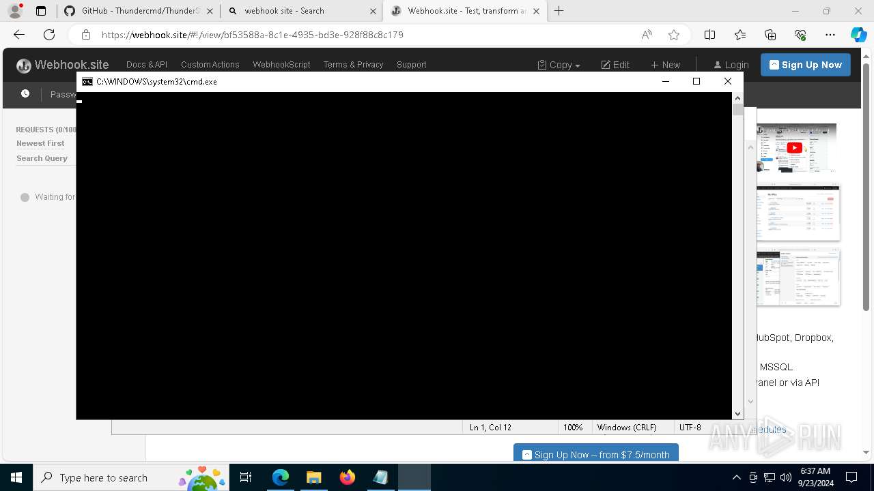
Task: Open the Support menu item
Action: 411,65
